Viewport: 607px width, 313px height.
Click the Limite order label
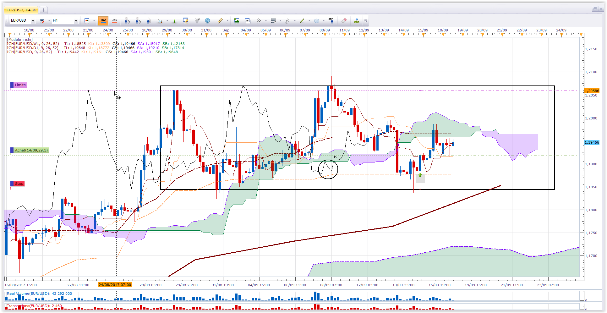click(x=19, y=85)
